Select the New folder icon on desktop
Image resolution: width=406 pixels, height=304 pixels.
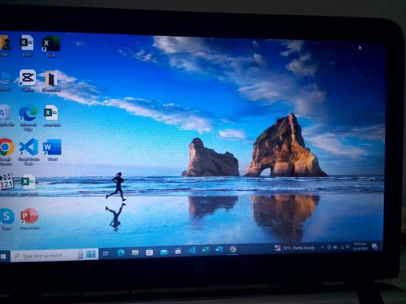[51, 81]
